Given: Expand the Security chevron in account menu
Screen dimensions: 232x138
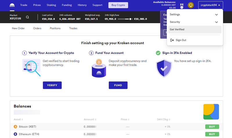Looking at the screenshot, I should 216,22.
